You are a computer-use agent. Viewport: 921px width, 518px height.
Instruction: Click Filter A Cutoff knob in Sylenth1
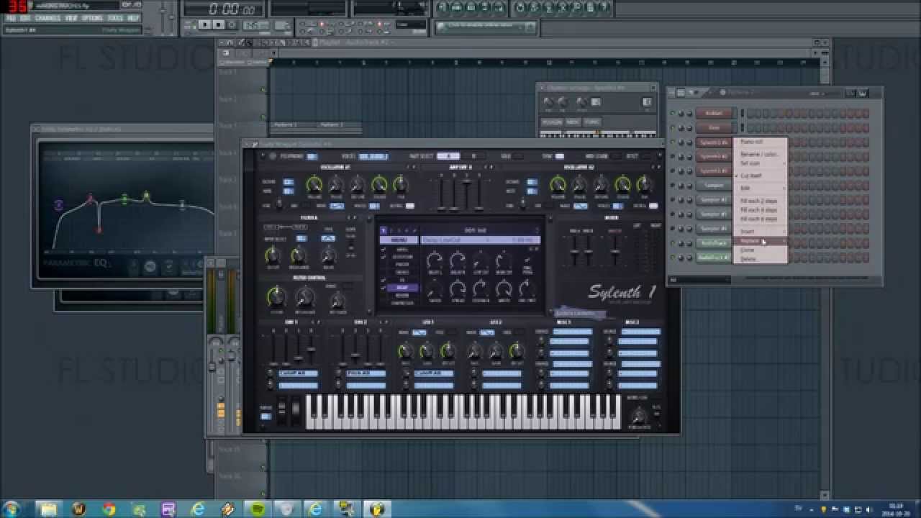coord(273,255)
